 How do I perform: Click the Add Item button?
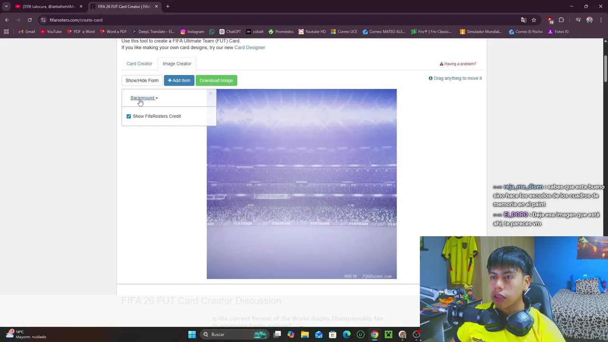179,80
